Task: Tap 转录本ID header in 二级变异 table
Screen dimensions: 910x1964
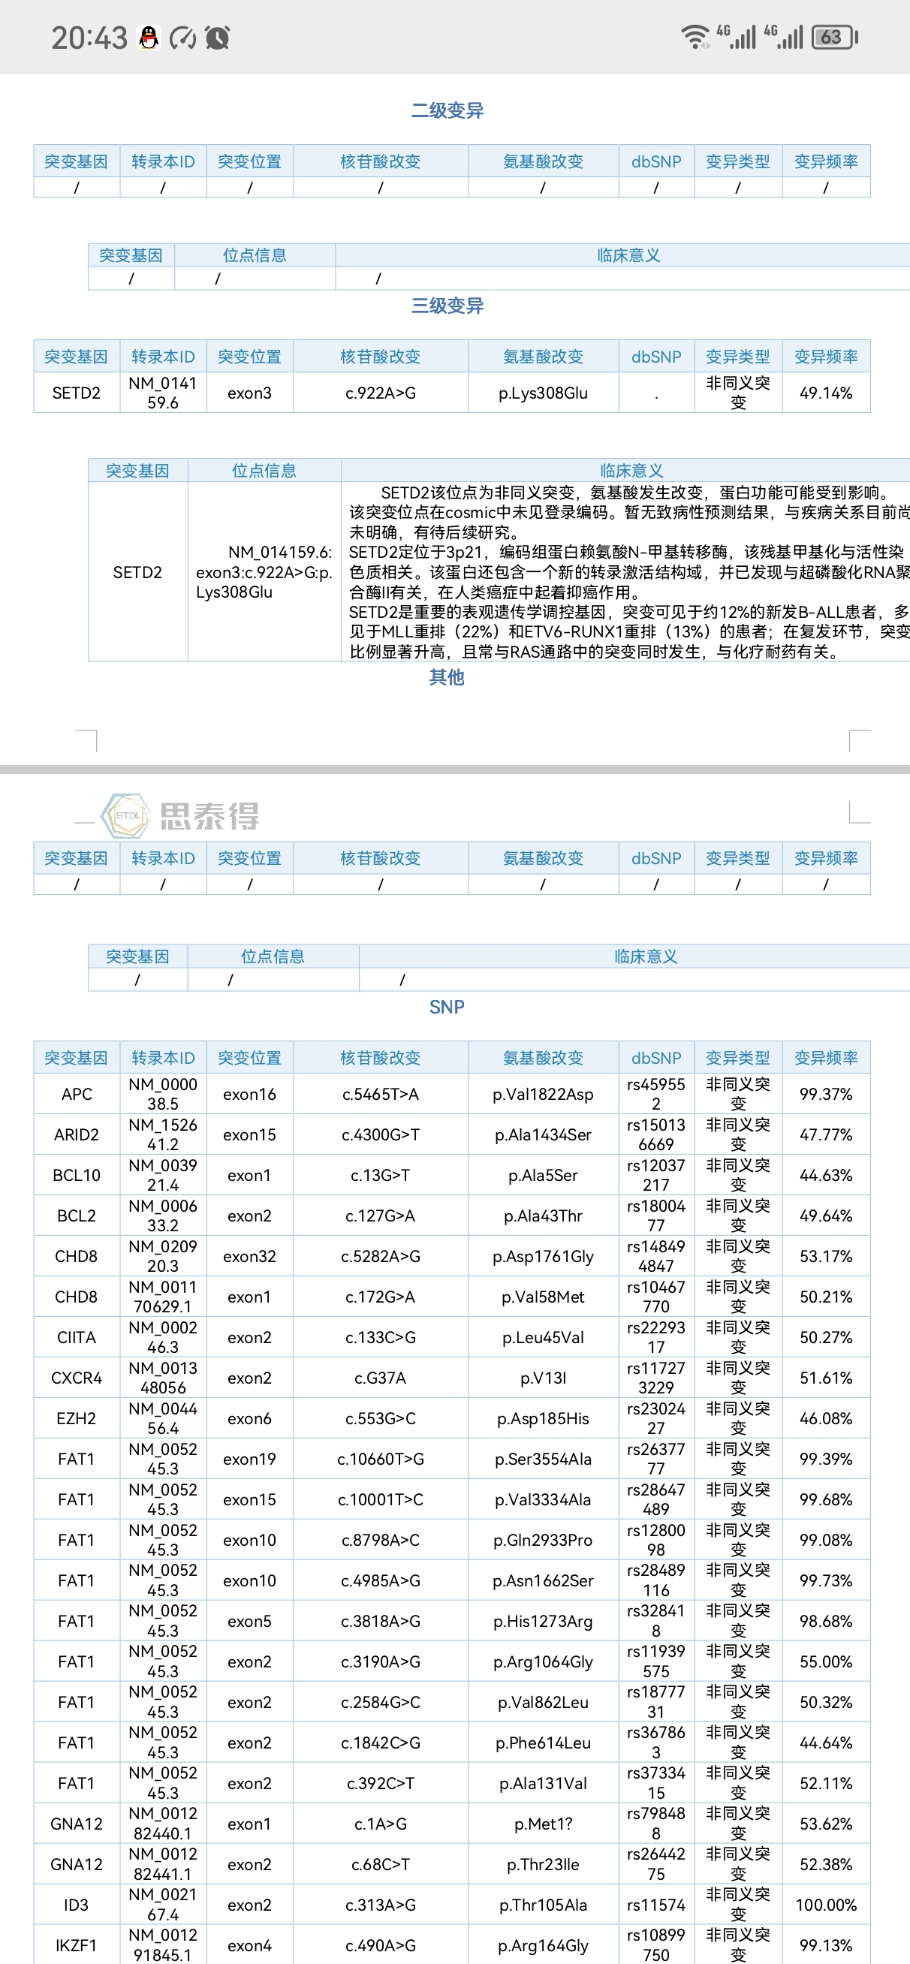Action: pos(163,161)
